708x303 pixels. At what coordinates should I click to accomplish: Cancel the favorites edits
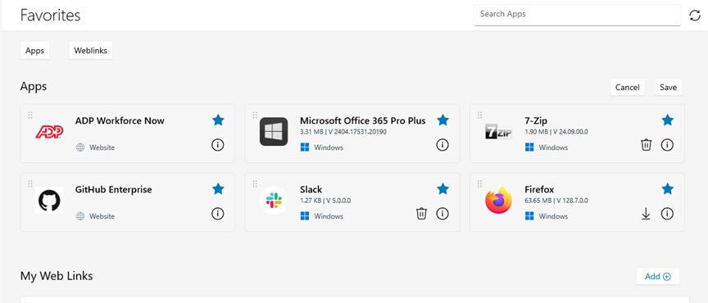[627, 87]
